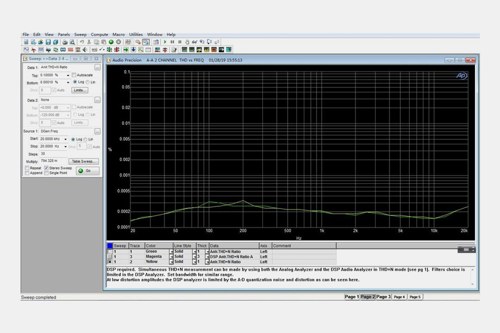Viewport: 500px width, 333px height.
Task: Click the Go button
Action: (x=87, y=171)
